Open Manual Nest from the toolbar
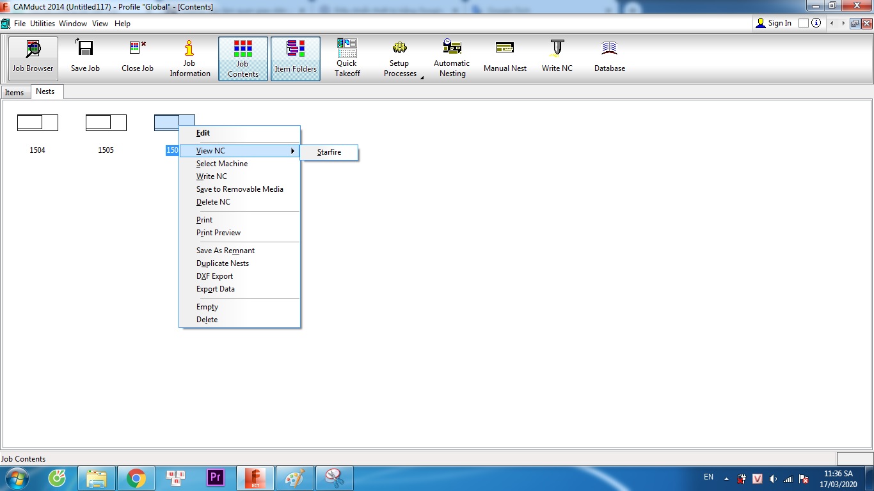The image size is (874, 491). (505, 58)
